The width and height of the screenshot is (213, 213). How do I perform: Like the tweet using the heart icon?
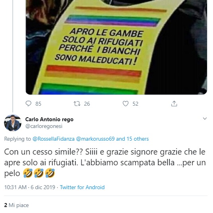click(x=125, y=104)
